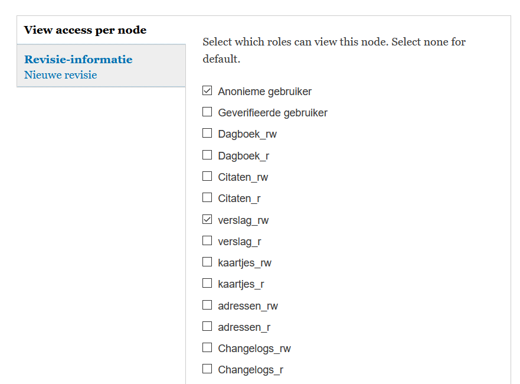Viewport: 520px width, 384px height.
Task: Tick the Changelogs_rw checkbox
Action: (x=207, y=348)
